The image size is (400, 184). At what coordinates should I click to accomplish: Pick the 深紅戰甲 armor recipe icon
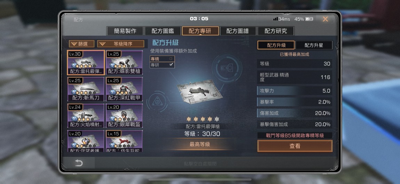click(x=124, y=89)
